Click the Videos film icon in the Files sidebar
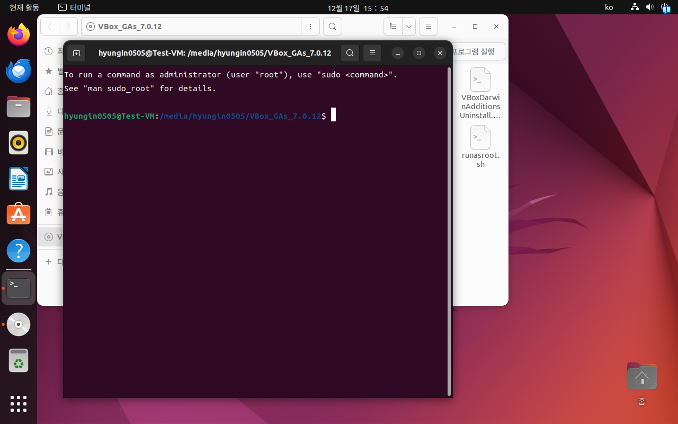This screenshot has height=424, width=678. [x=49, y=152]
